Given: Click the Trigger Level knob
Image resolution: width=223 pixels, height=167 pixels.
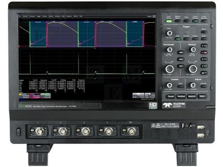Looking at the screenshot, I should 169,33.
